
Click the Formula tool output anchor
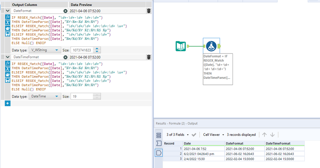tap(219, 46)
